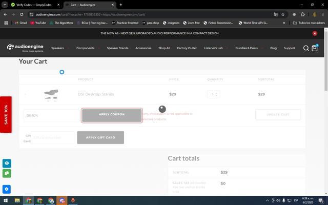The width and height of the screenshot is (328, 205).
Task: Open the Chrome profile avatar
Action: 314,14
